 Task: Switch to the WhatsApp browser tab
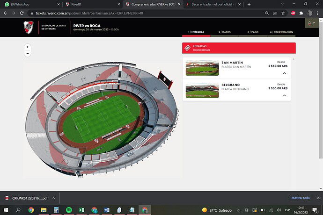28,4
